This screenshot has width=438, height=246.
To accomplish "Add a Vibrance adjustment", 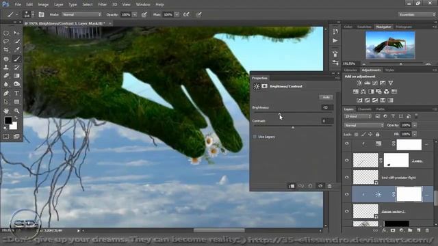I will pyautogui.click(x=391, y=83).
